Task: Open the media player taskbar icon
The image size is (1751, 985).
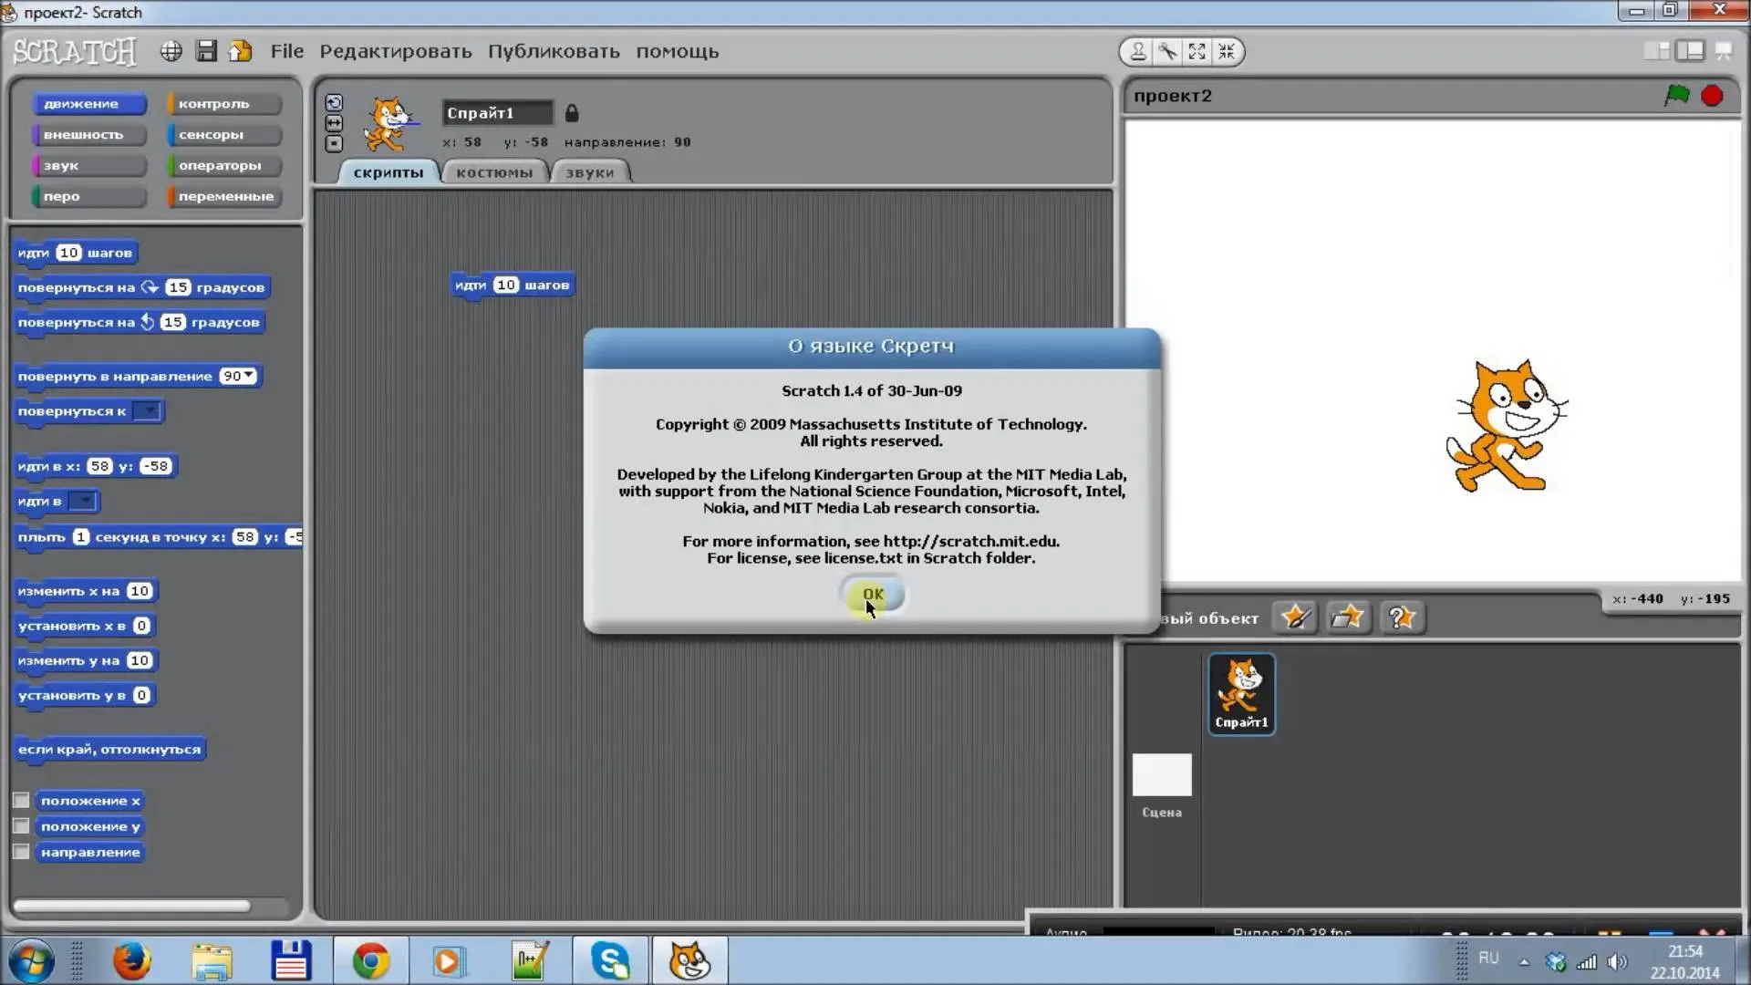Action: 450,961
